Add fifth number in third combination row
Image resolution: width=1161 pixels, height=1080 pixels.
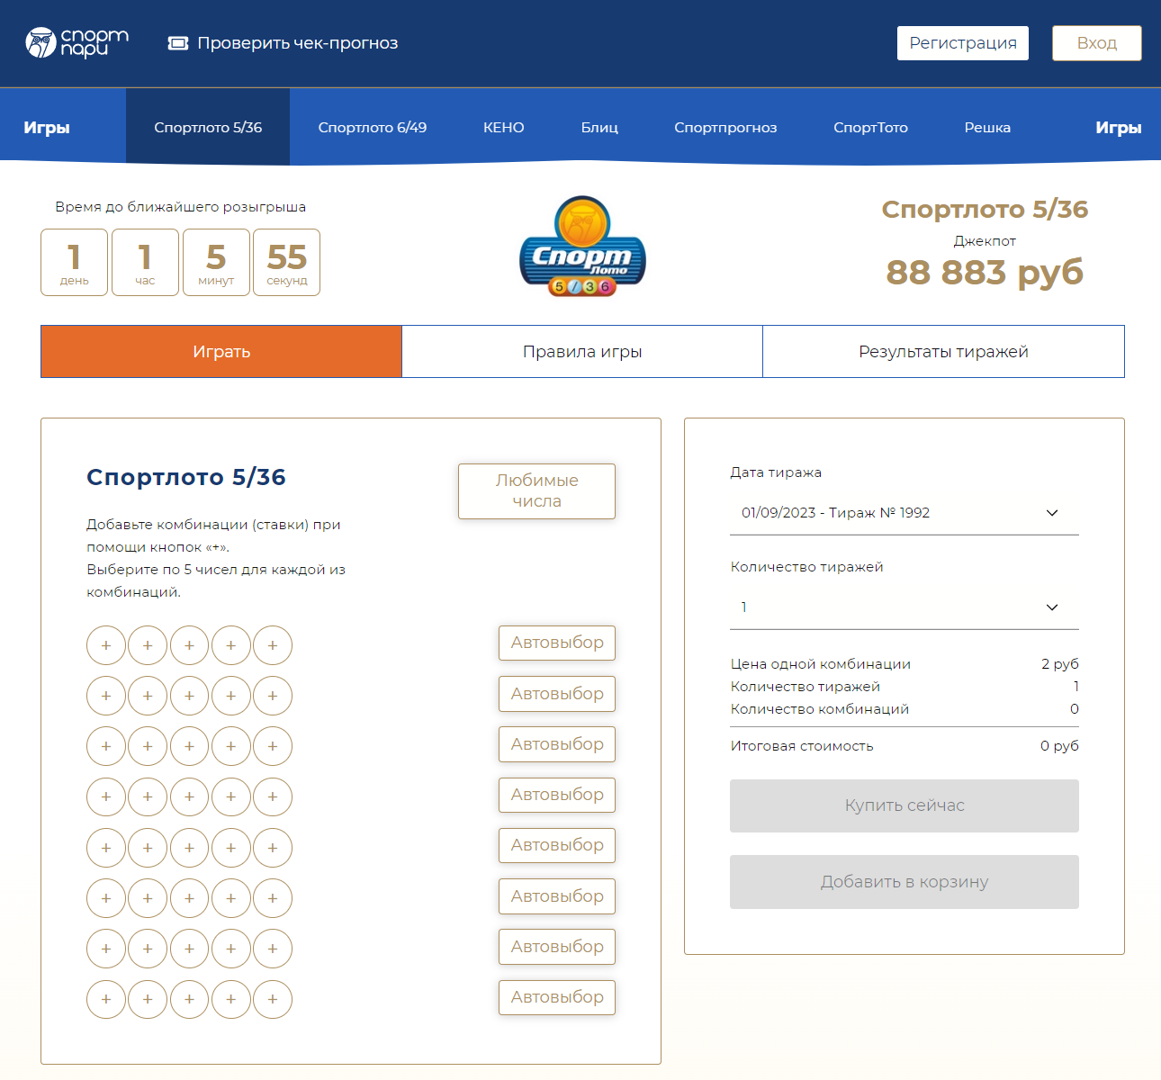click(x=273, y=746)
